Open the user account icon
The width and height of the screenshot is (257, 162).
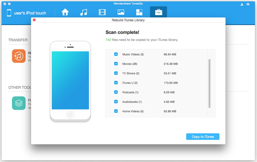[242, 4]
